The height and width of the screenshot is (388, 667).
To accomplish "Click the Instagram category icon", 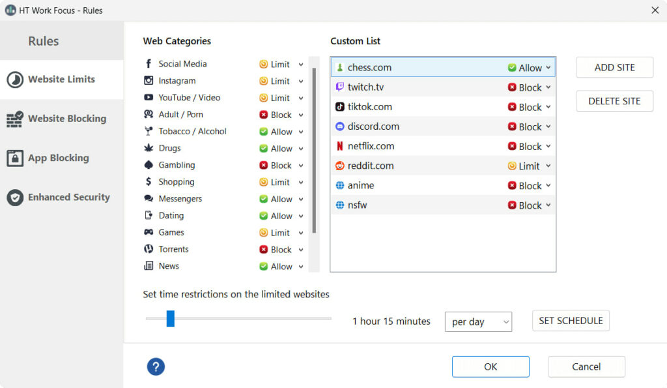I will click(149, 80).
